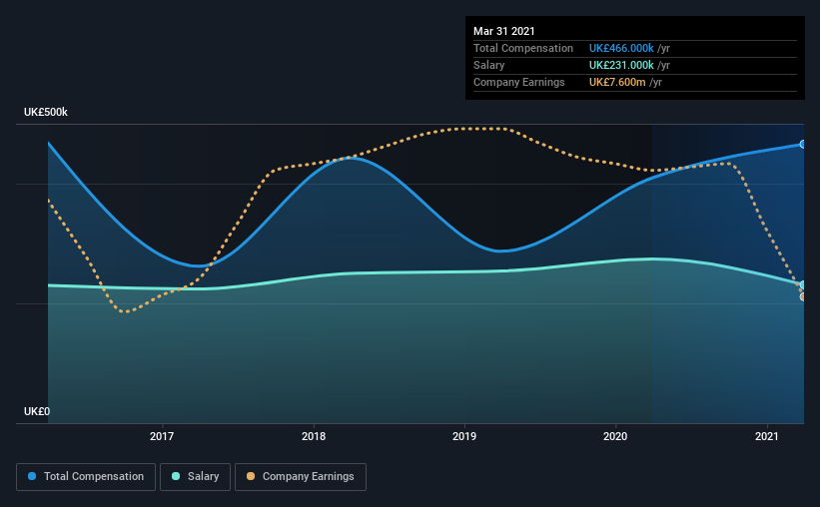
Task: Click the blue dot in Total Compensation legend
Action: (x=32, y=476)
